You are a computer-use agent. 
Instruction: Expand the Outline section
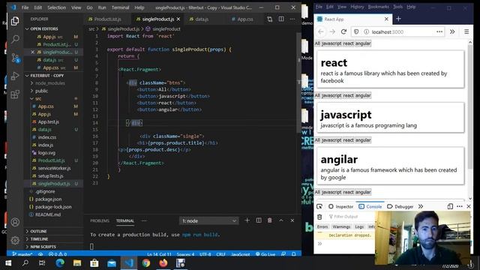(x=38, y=232)
